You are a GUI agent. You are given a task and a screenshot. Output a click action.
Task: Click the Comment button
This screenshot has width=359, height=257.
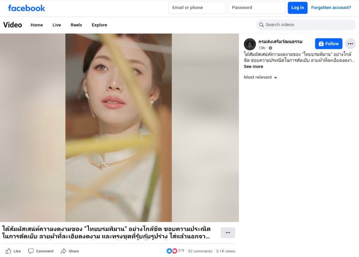pyautogui.click(x=41, y=251)
